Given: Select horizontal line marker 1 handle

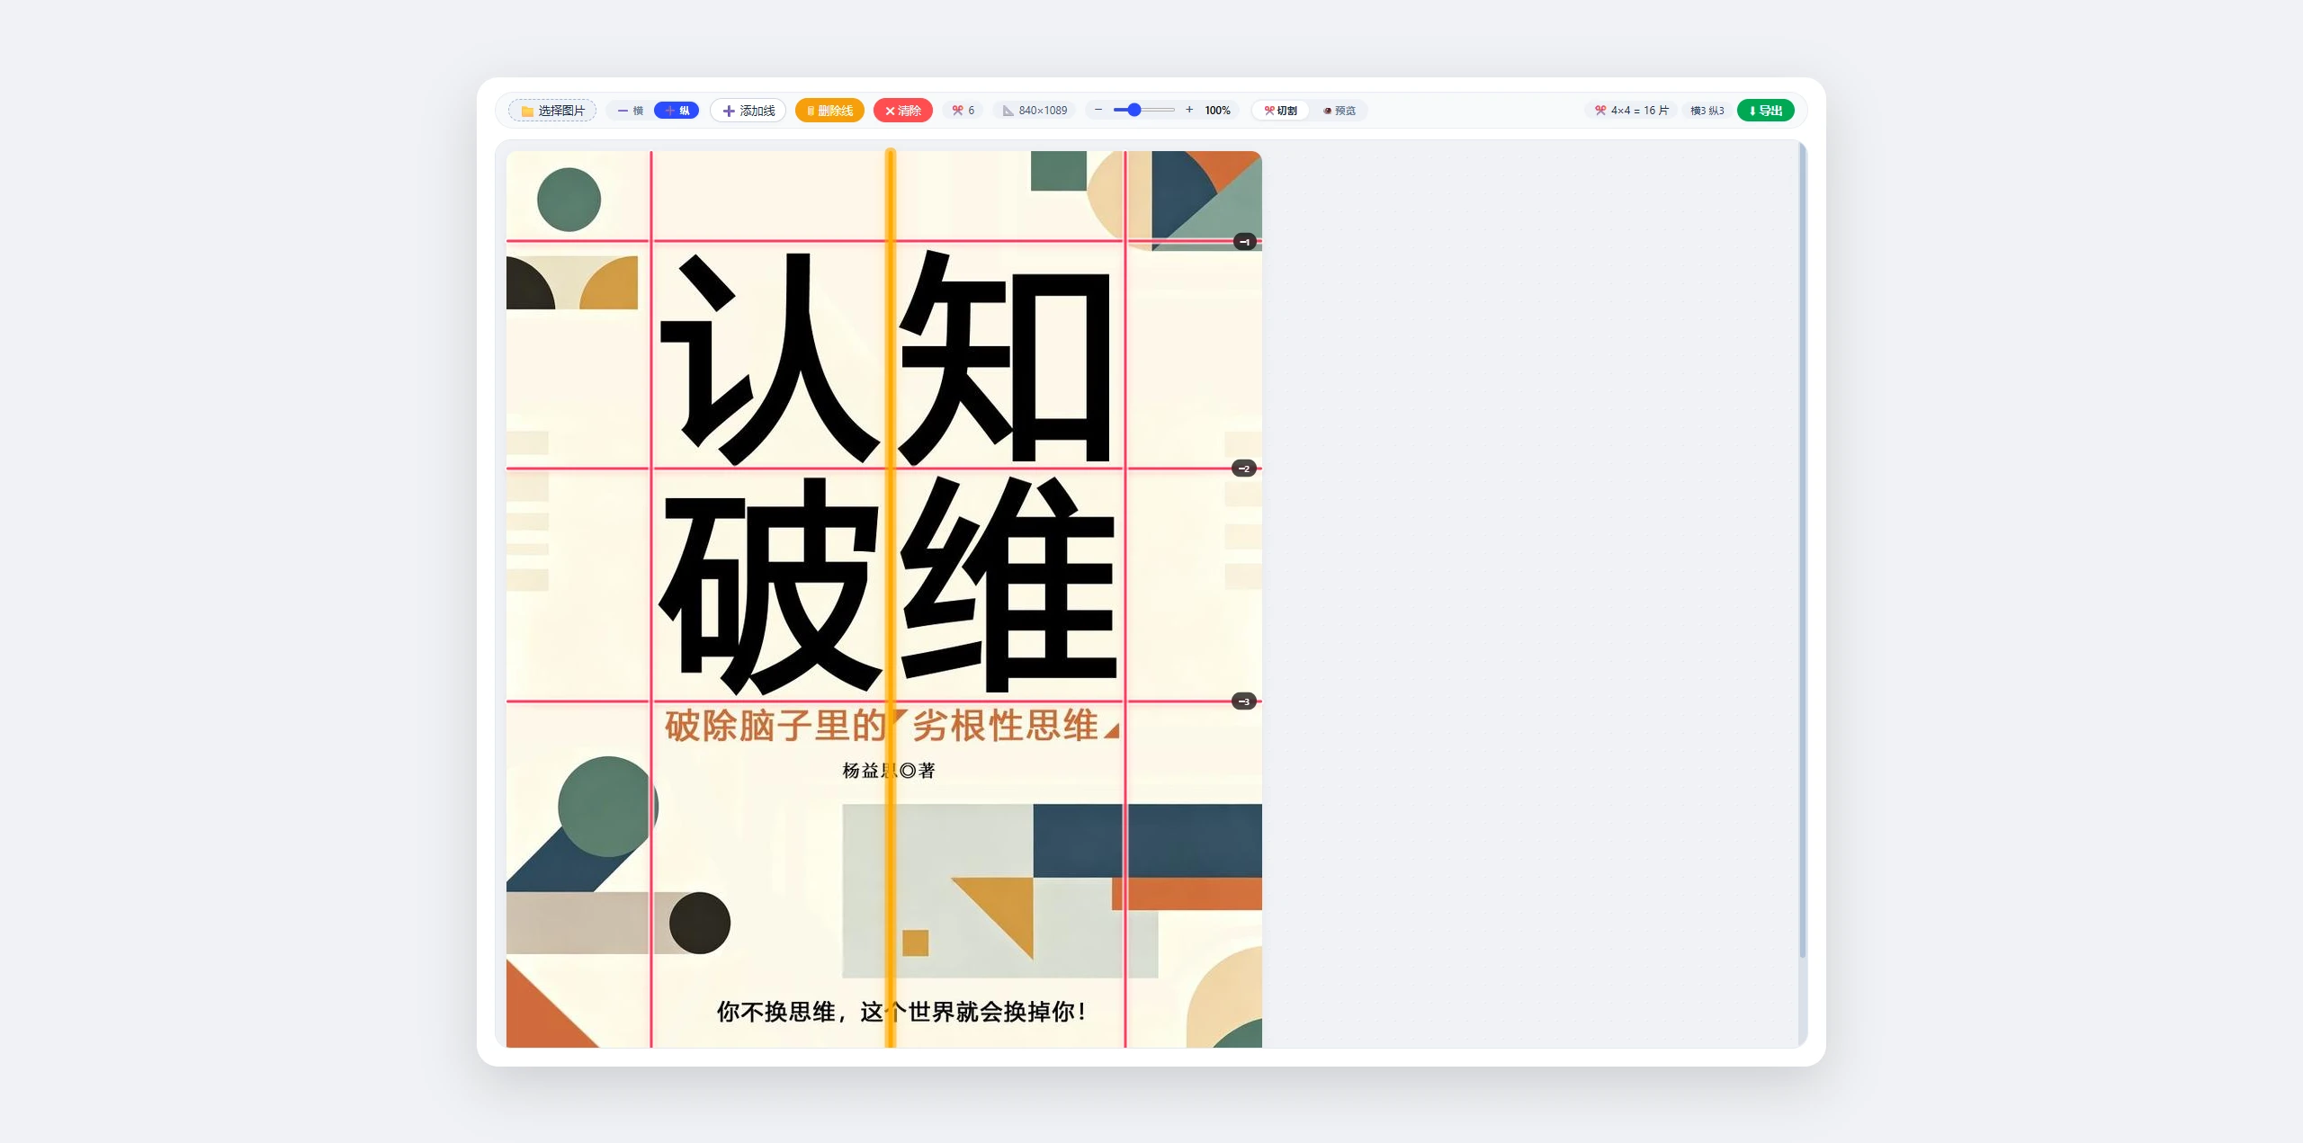Looking at the screenshot, I should (x=1245, y=242).
